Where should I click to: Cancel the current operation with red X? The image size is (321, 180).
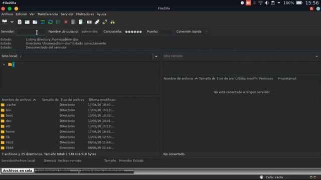coord(66,22)
